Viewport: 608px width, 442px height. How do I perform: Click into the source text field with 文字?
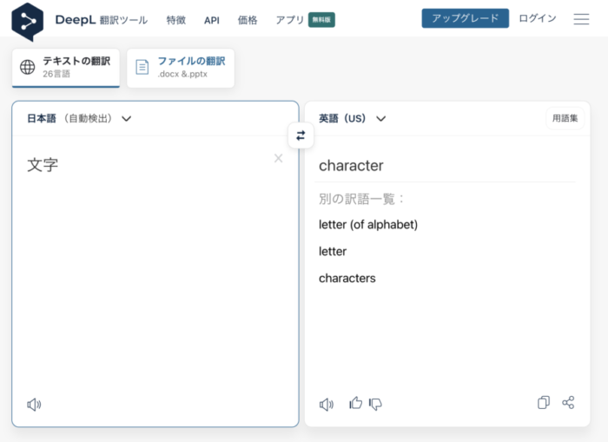pos(155,264)
